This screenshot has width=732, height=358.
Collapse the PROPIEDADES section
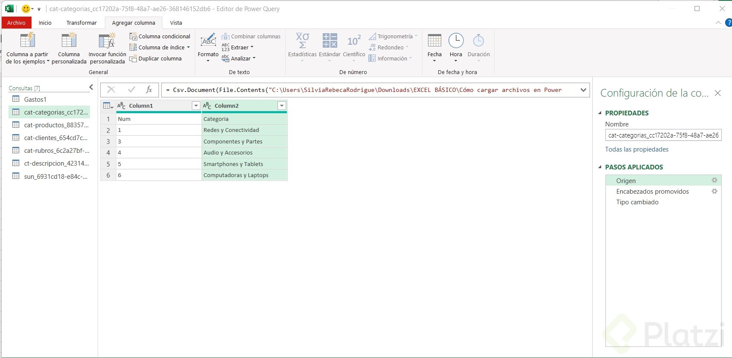(600, 113)
